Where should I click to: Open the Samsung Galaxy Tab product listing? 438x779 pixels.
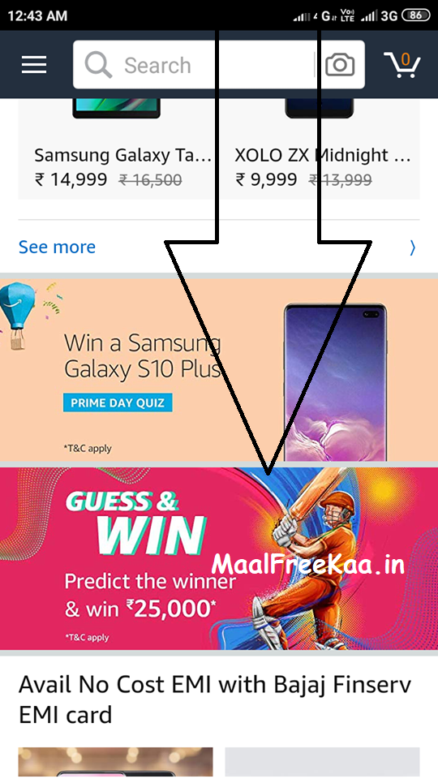[x=117, y=149]
